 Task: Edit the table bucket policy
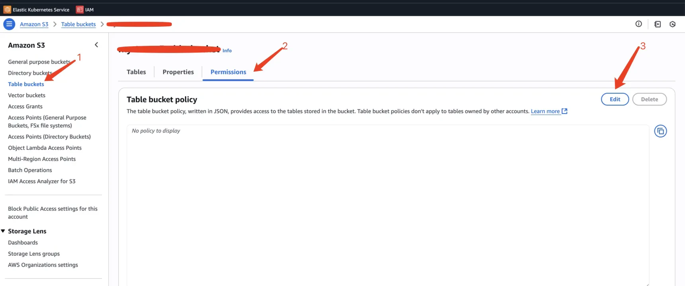(615, 99)
